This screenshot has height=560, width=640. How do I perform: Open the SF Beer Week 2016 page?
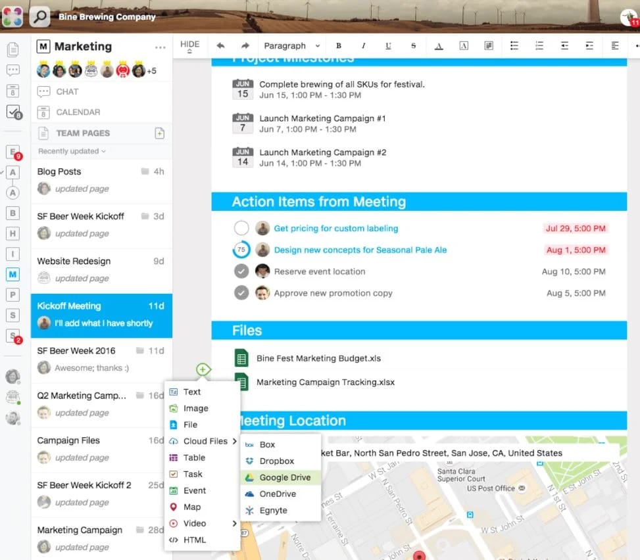tap(102, 360)
